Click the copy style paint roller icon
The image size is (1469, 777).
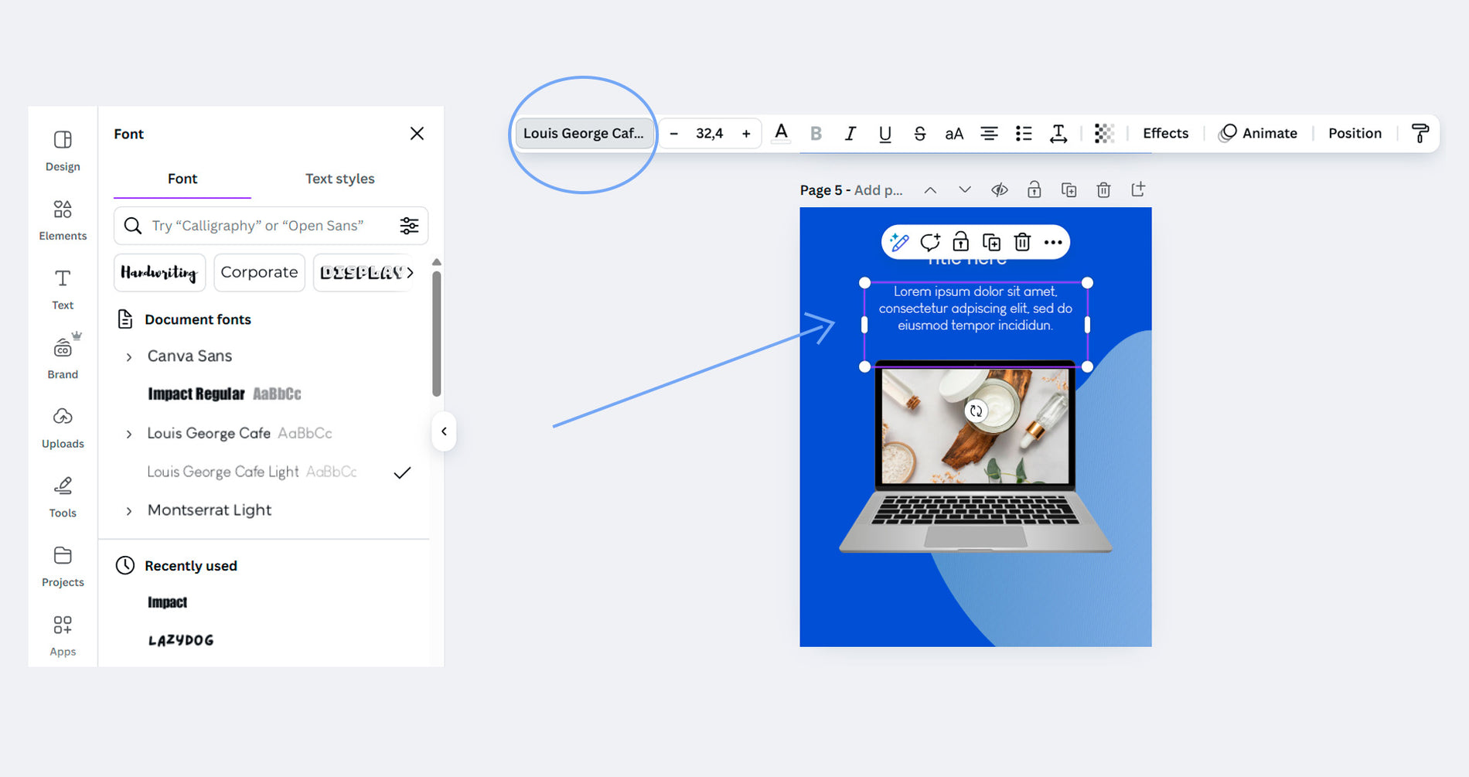click(x=1420, y=134)
